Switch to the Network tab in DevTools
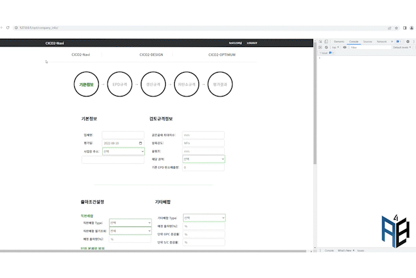 (382, 42)
